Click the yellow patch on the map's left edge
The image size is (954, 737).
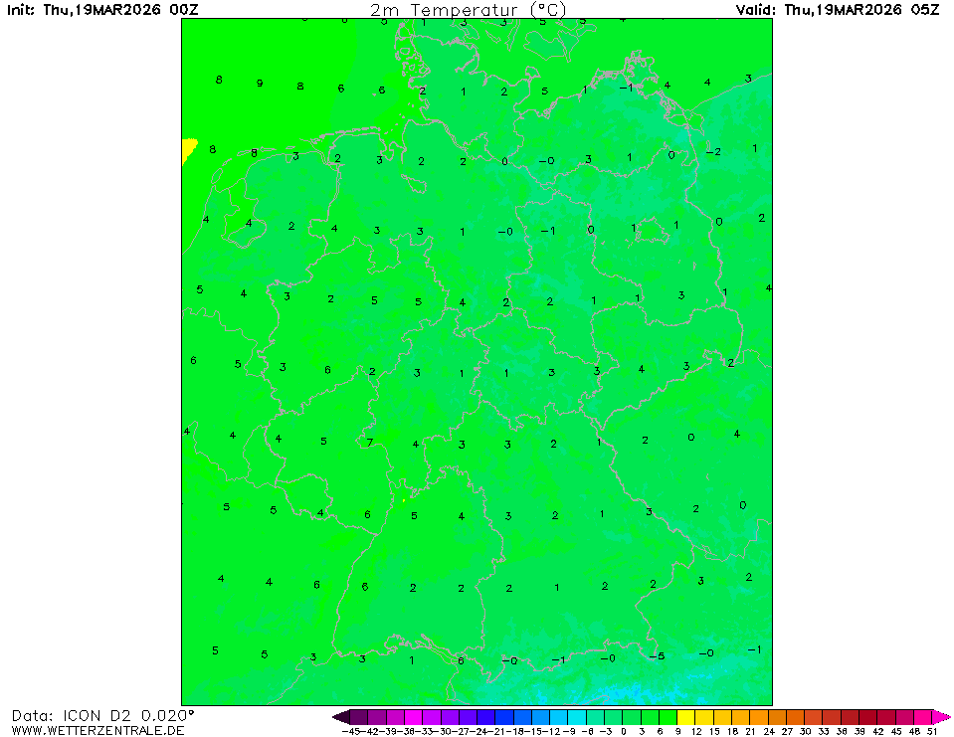point(189,148)
